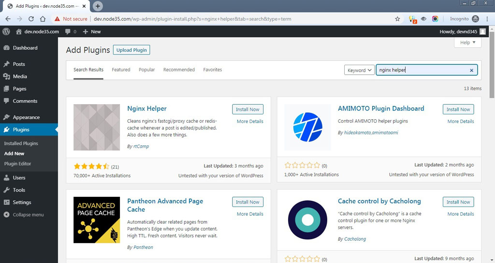Select the Plugins menu item
Screen dimensions: 495x263
click(29, 129)
